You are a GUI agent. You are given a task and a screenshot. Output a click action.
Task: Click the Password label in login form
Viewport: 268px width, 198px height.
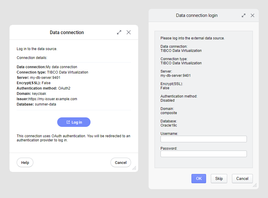tap(169, 148)
